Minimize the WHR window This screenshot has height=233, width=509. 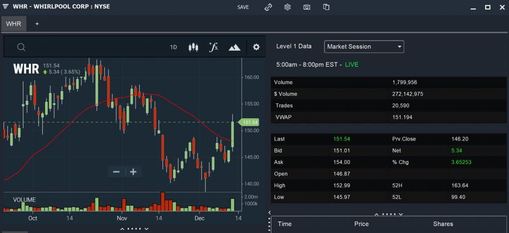point(473,8)
